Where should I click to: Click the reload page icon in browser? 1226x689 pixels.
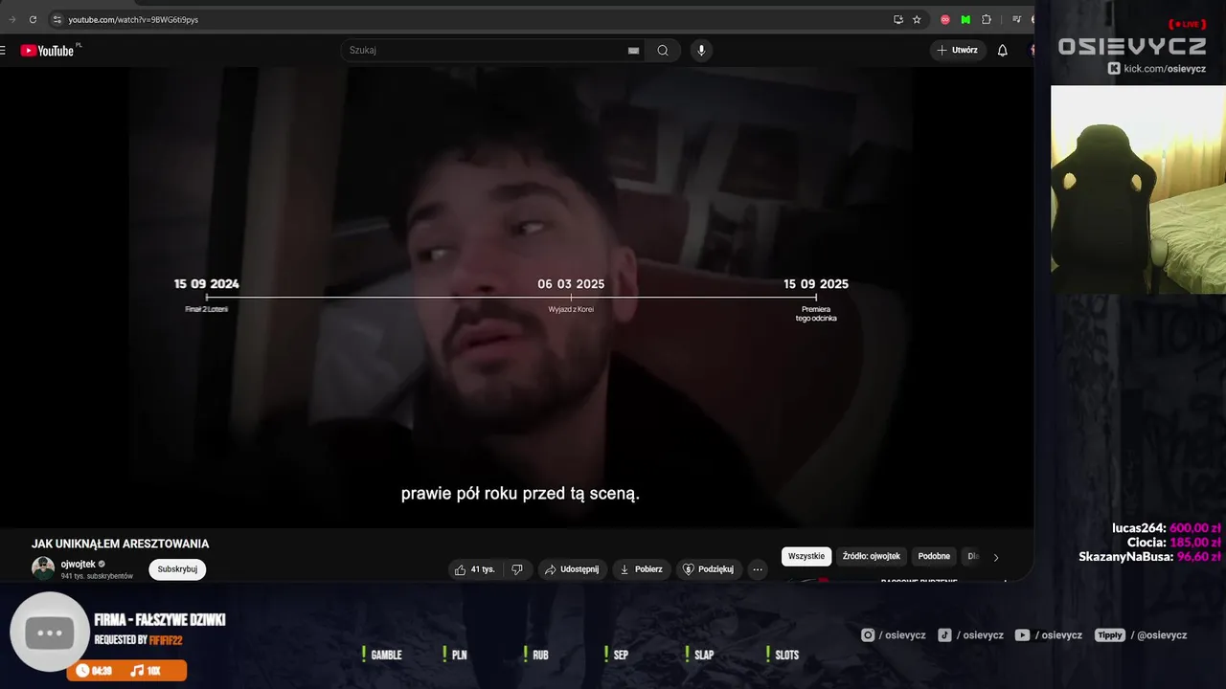coord(33,19)
